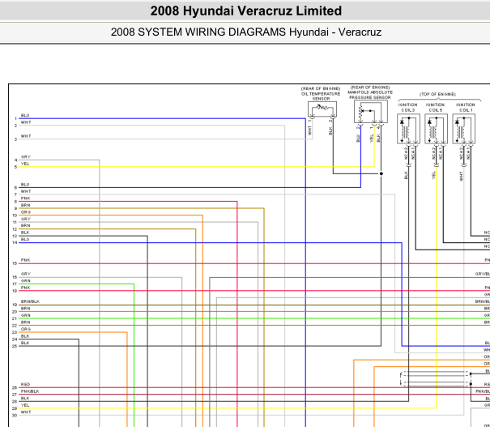Click the BLK label at pin 25

[25, 343]
